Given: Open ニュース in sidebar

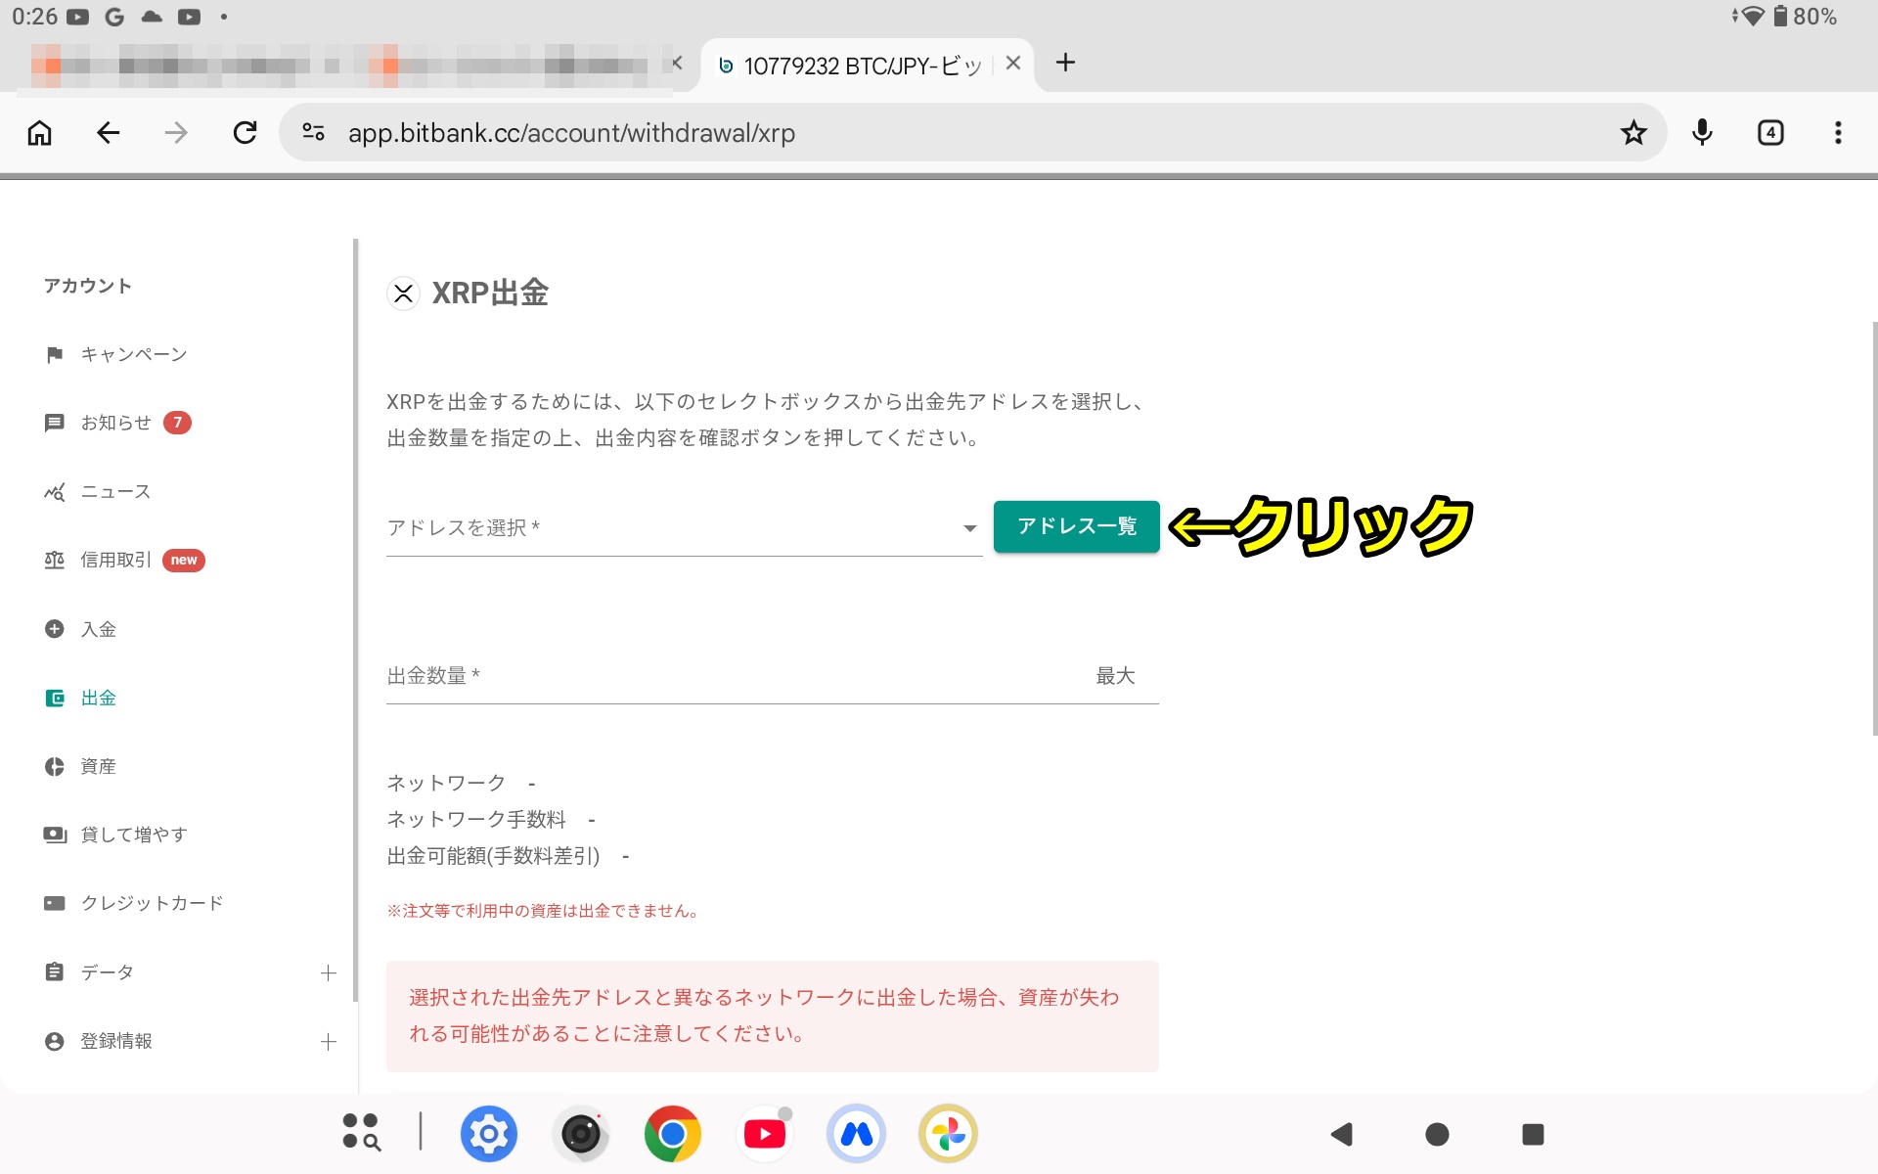Looking at the screenshot, I should 115,492.
